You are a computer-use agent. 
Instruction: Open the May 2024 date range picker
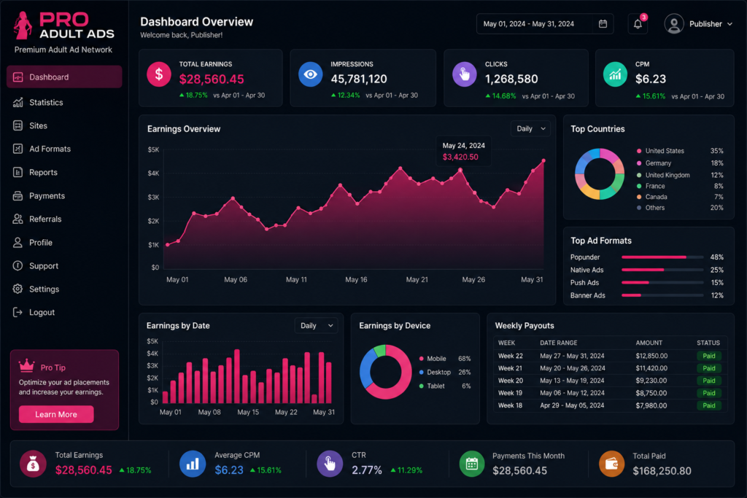pos(545,24)
